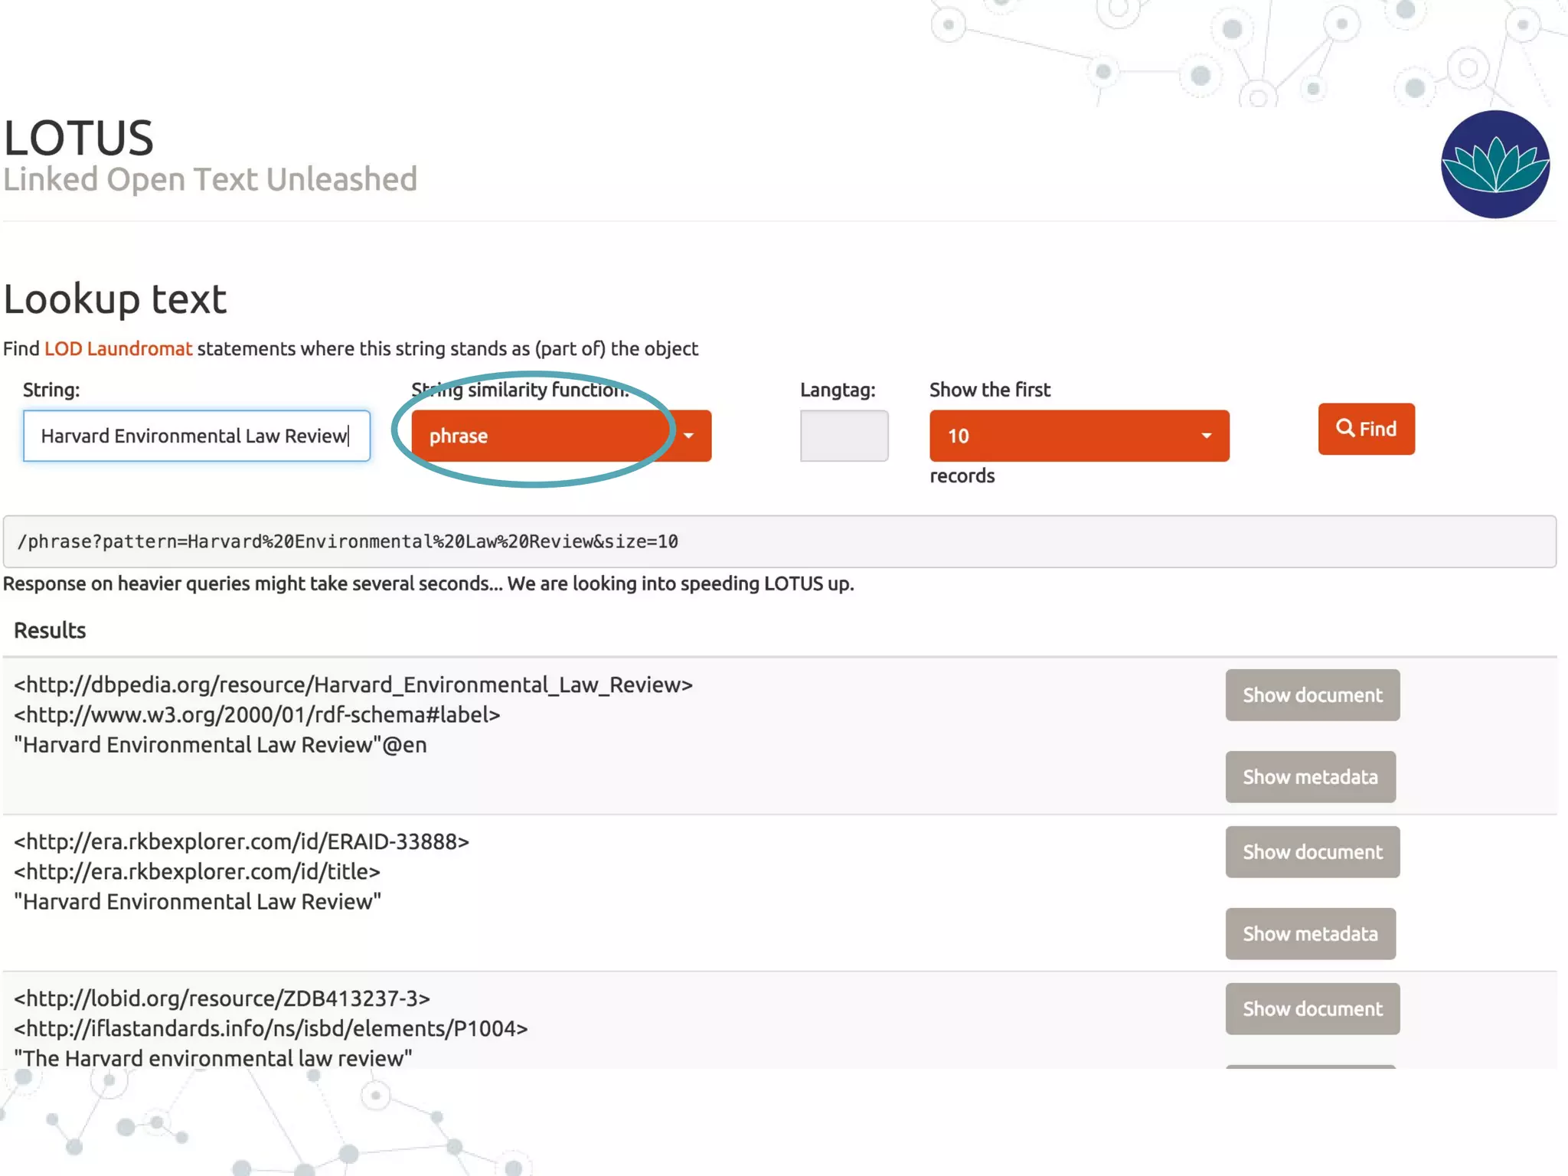Click the era.rkbexplorer ERAID-33888 subject URI
Screen dimensions: 1568x1176
241,841
